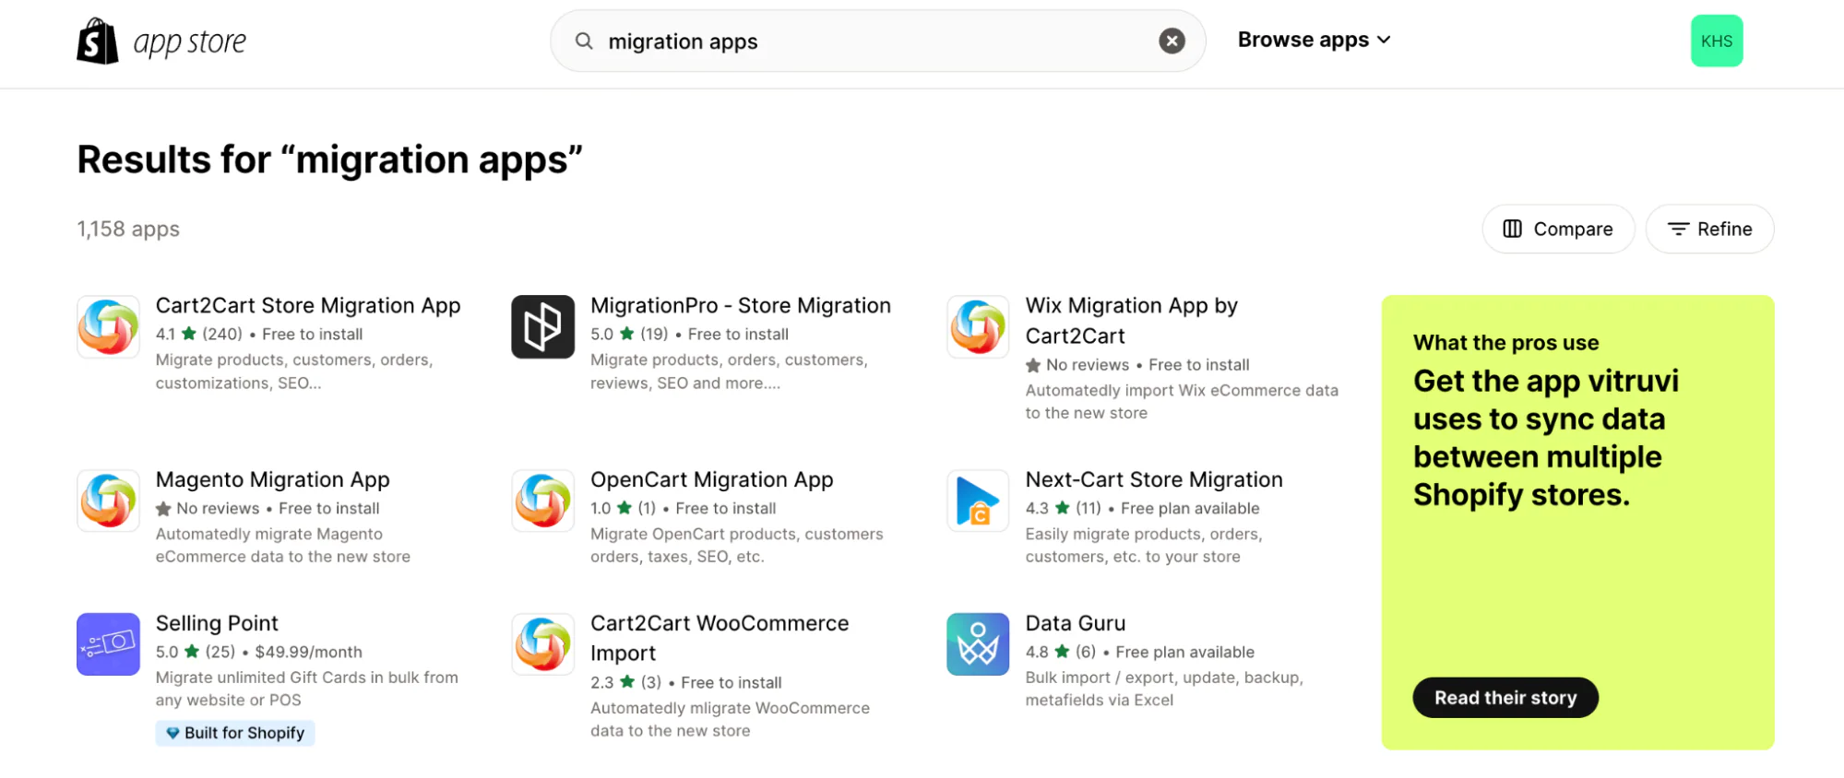Expand the Browse apps dropdown

tap(1314, 40)
